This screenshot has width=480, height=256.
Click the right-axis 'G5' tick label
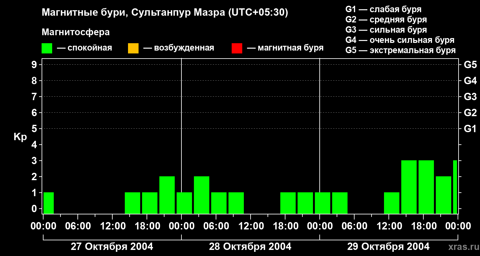[470, 65]
